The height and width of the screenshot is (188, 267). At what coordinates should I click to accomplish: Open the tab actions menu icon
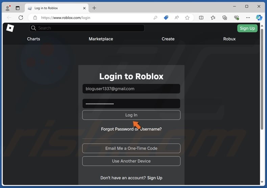click(18, 8)
